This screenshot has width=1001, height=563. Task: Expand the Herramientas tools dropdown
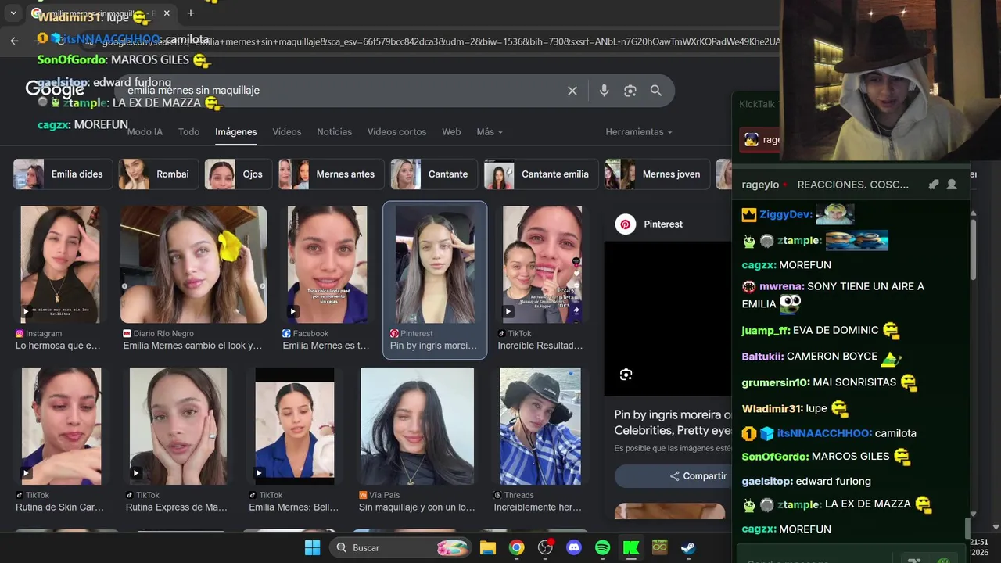(639, 132)
